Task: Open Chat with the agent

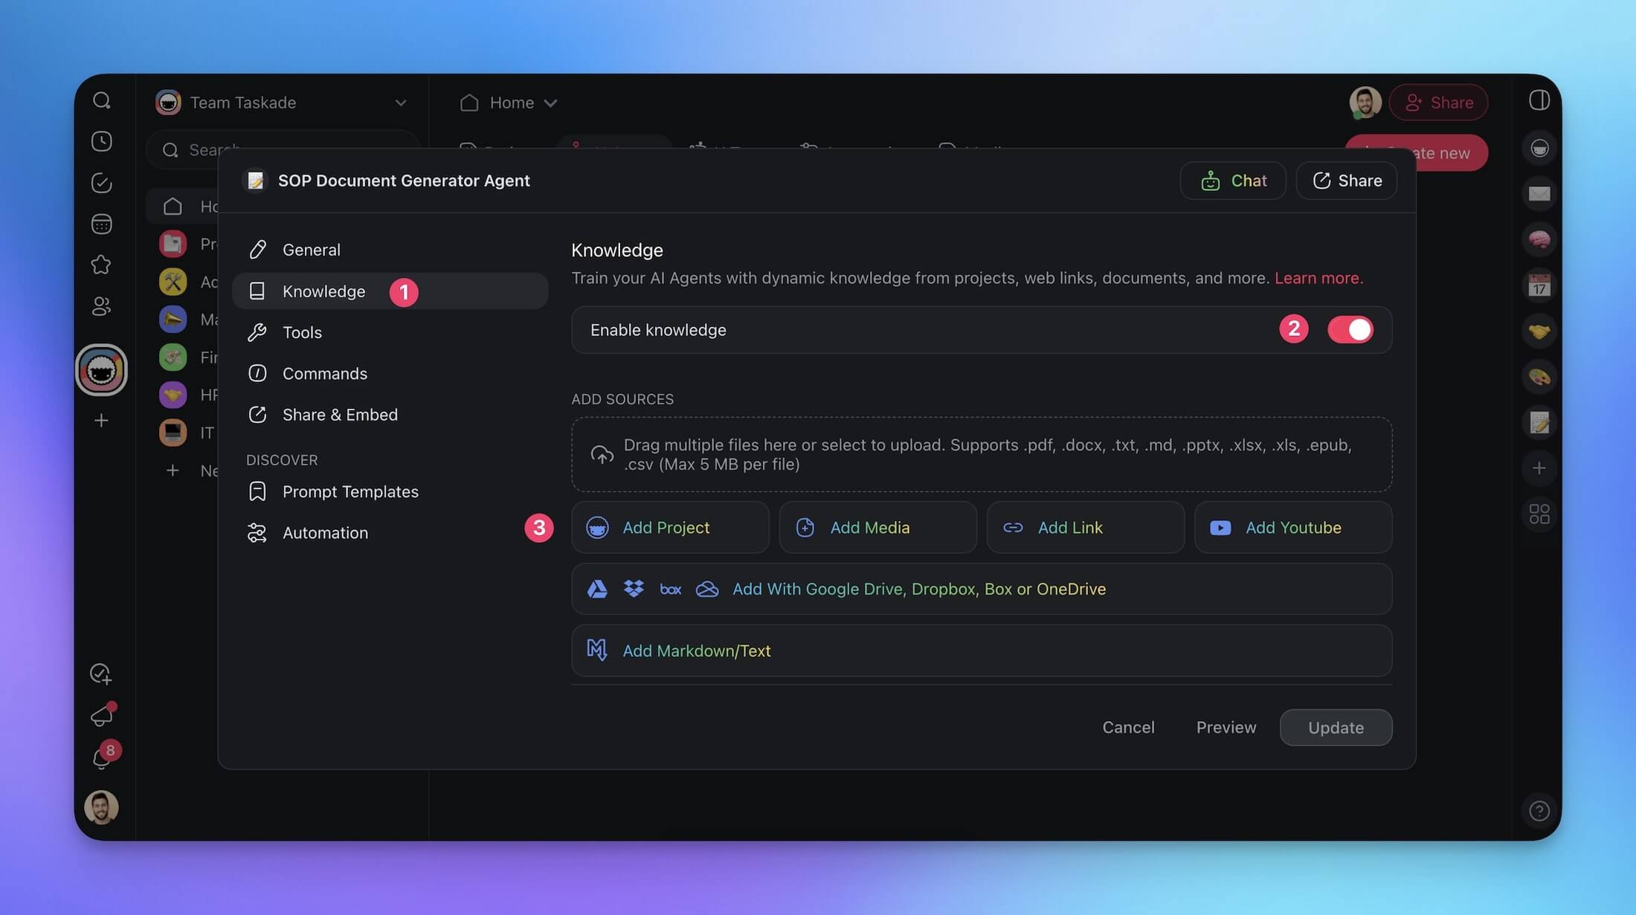Action: tap(1233, 181)
